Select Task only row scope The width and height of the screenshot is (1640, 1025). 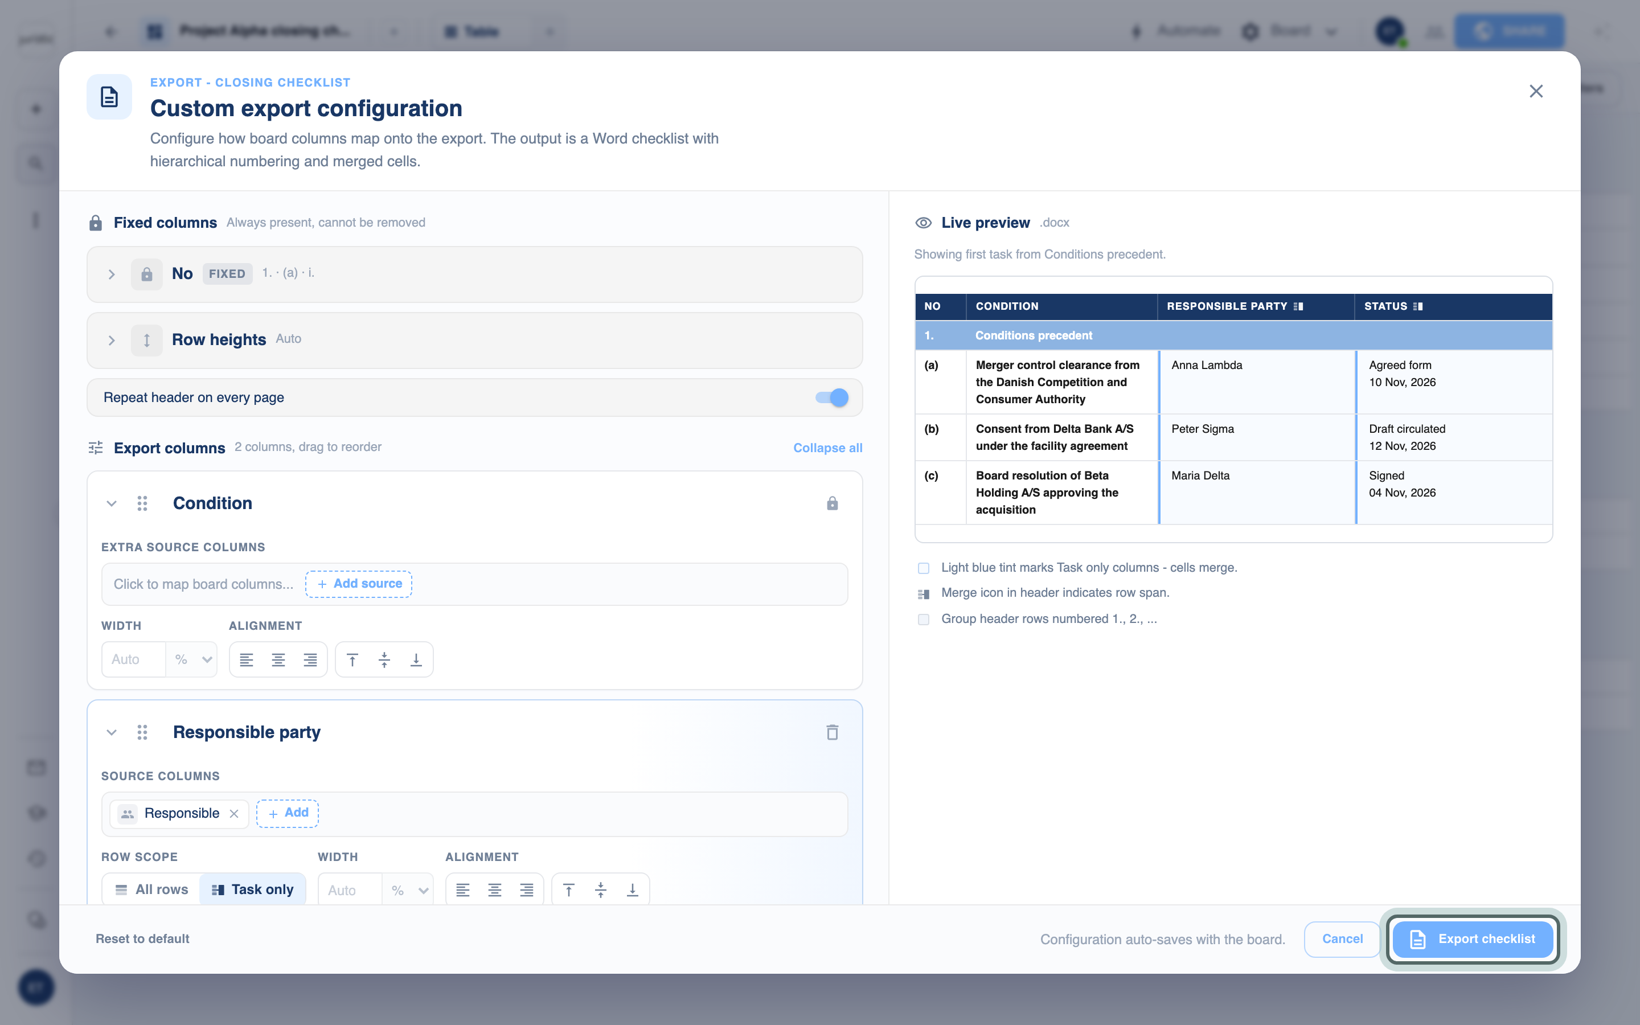[253, 889]
